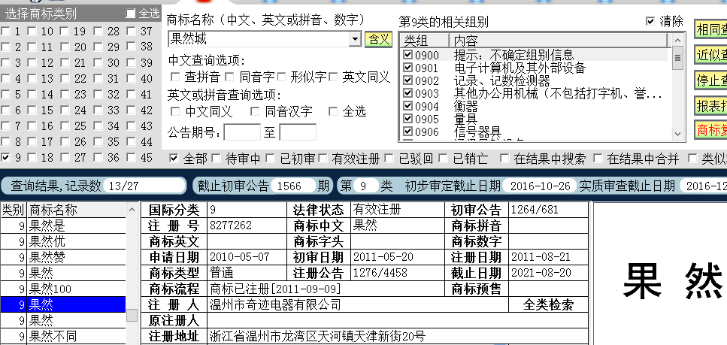Select result row 果然100
Screen dimensions: 727x345
pos(63,289)
